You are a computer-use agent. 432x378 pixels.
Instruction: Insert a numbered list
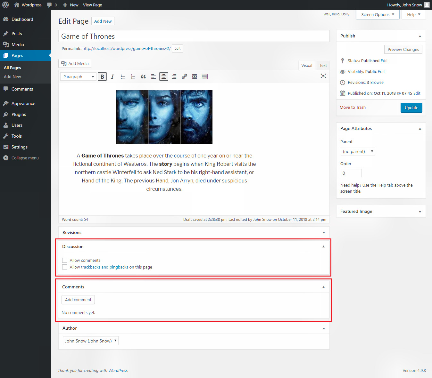(133, 76)
